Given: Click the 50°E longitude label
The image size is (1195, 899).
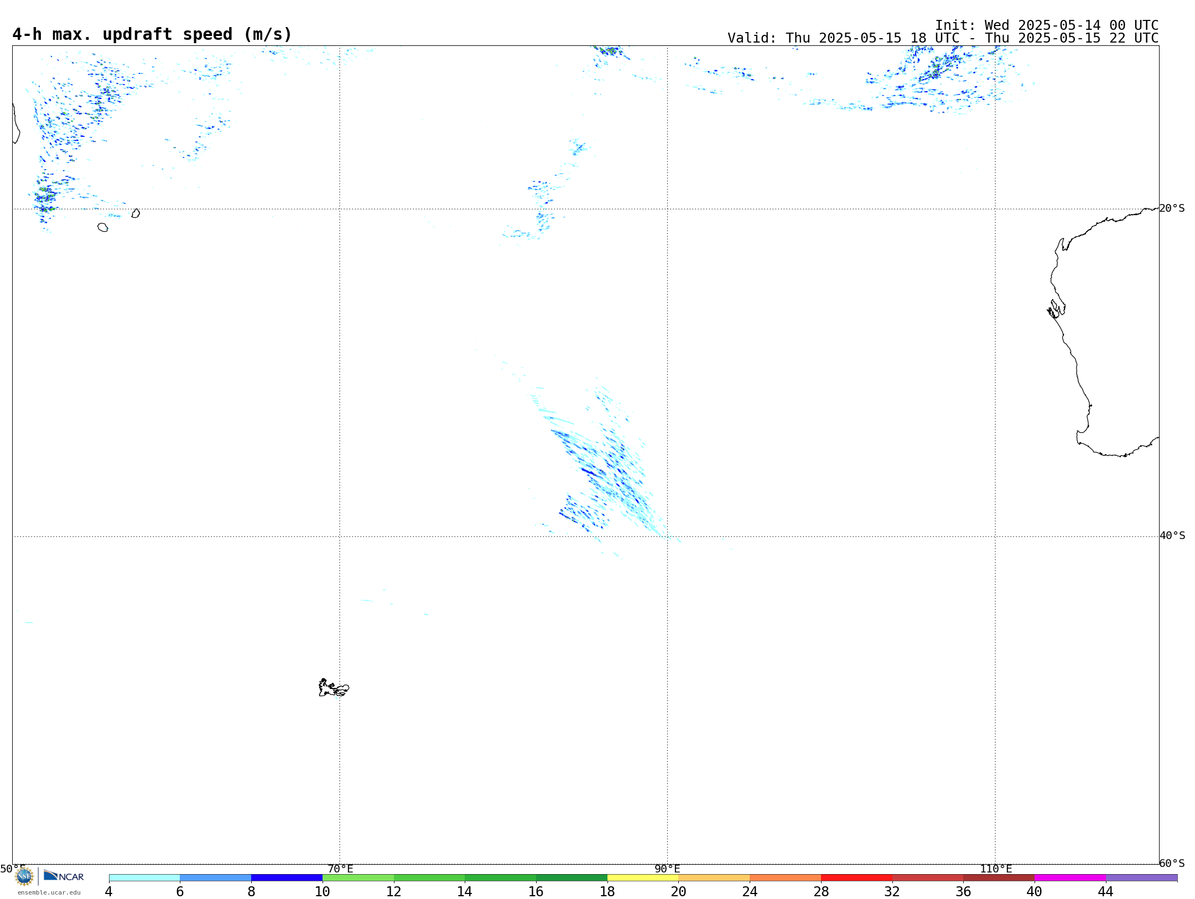Looking at the screenshot, I should pos(13,869).
